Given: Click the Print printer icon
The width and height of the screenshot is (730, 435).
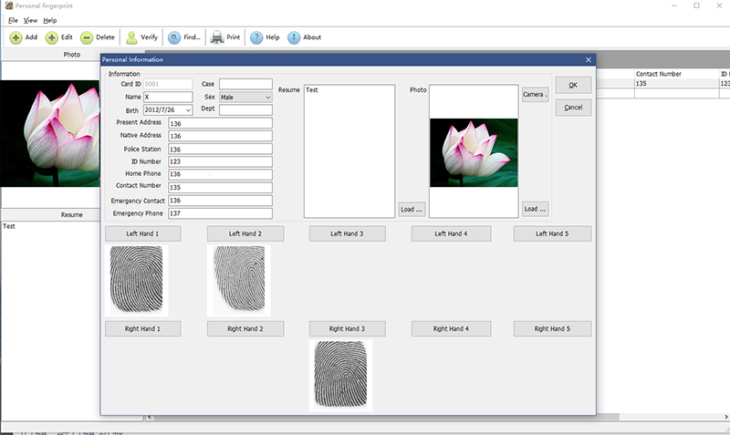Looking at the screenshot, I should pyautogui.click(x=217, y=37).
